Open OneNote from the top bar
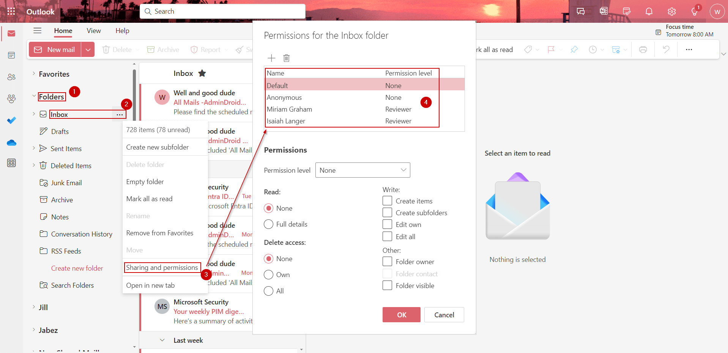This screenshot has width=728, height=353. 603,11
